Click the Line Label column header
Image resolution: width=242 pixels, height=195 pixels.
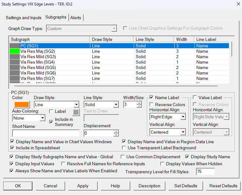[x=211, y=39]
